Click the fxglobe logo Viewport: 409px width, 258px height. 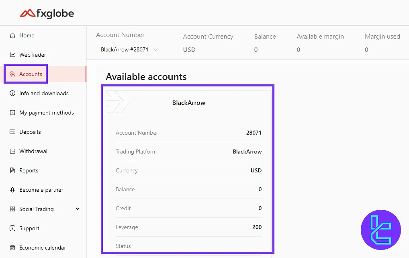(47, 13)
